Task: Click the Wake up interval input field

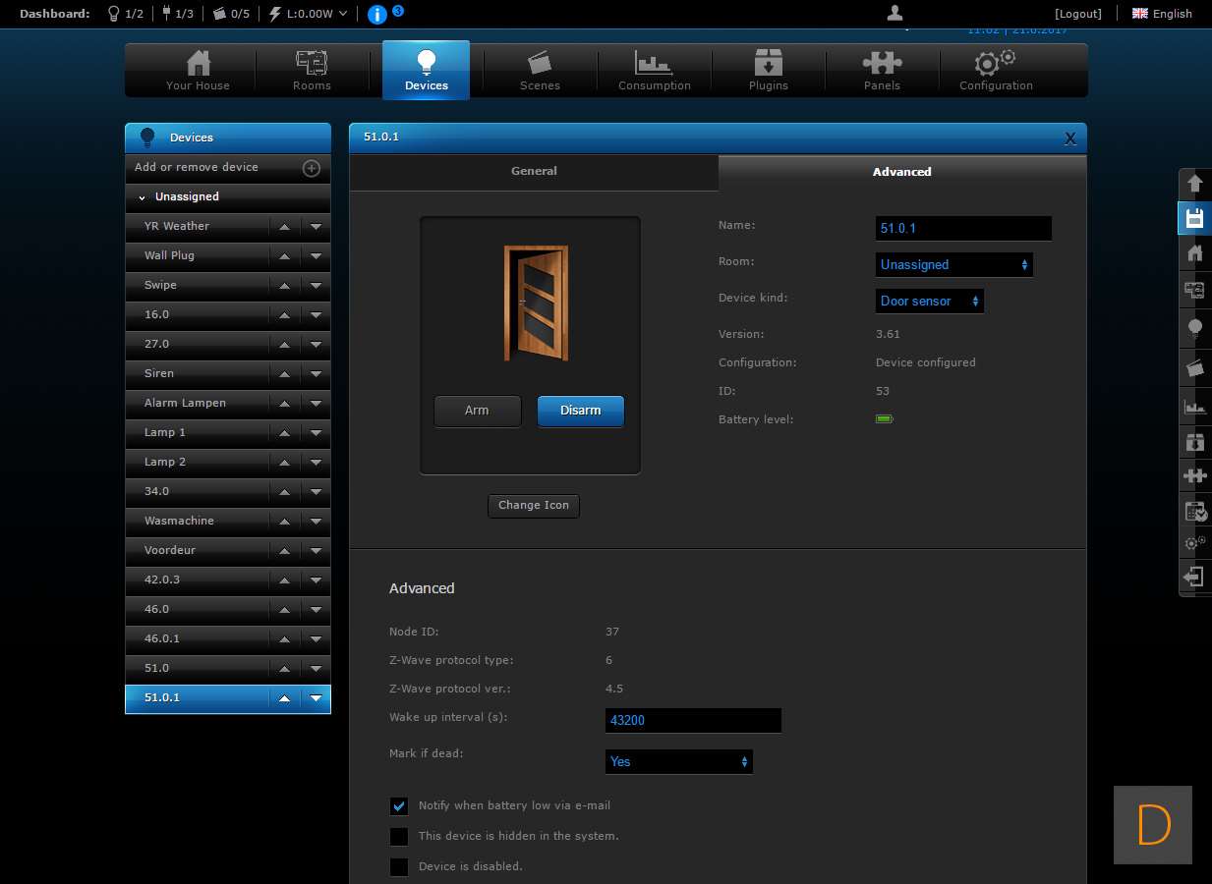Action: [x=693, y=721]
